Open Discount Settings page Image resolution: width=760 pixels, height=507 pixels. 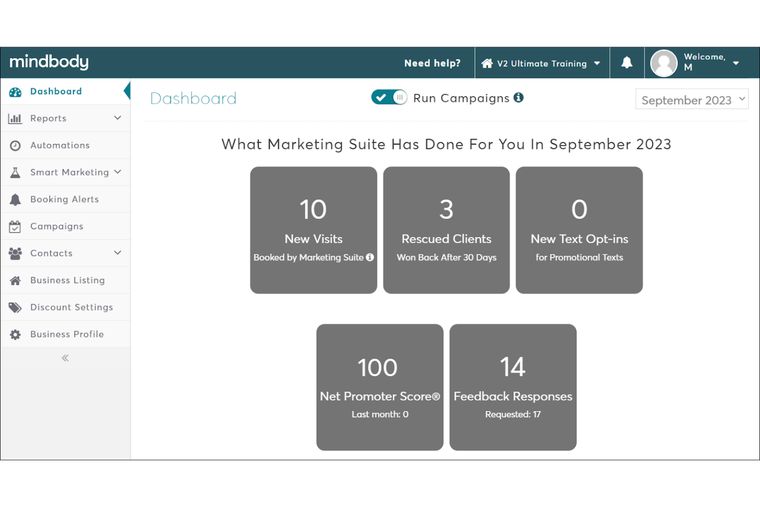pos(65,307)
